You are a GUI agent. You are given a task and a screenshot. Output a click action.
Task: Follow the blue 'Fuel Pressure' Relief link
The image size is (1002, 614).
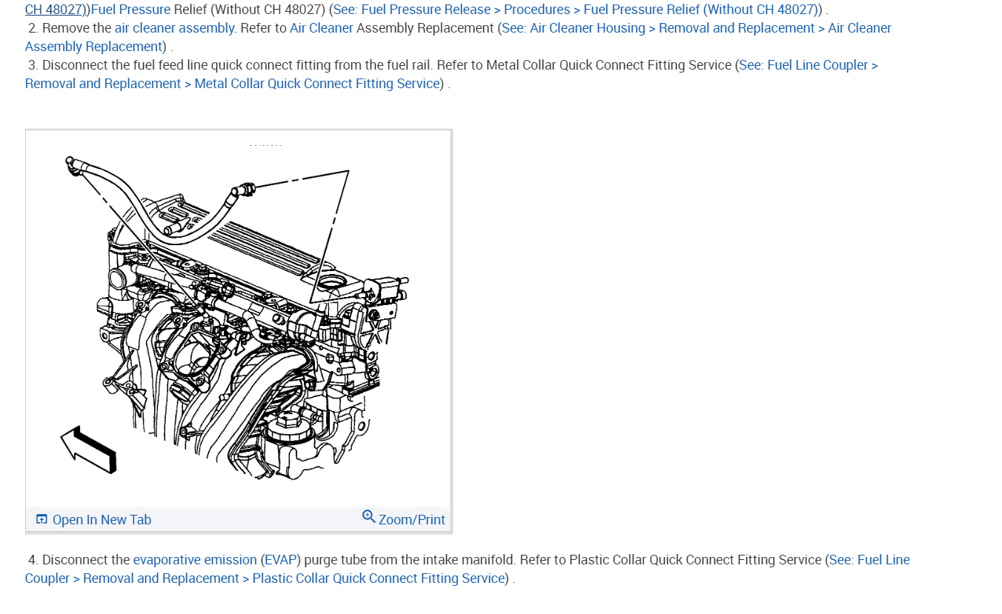(x=130, y=10)
